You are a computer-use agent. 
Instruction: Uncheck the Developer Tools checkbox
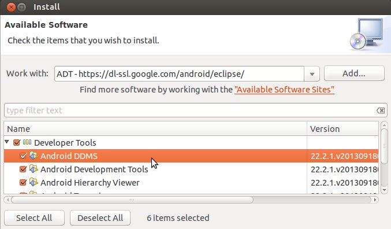(17, 143)
